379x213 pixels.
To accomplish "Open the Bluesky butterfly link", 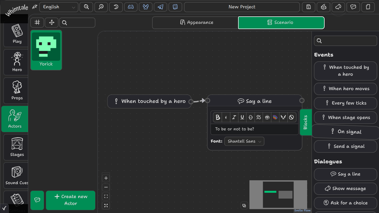I will point(146,7).
